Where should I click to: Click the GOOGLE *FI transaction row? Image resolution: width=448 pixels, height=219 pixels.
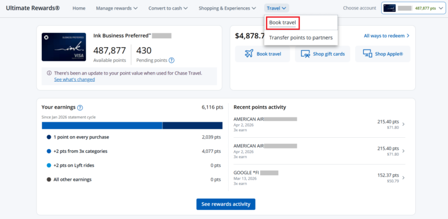click(x=319, y=178)
